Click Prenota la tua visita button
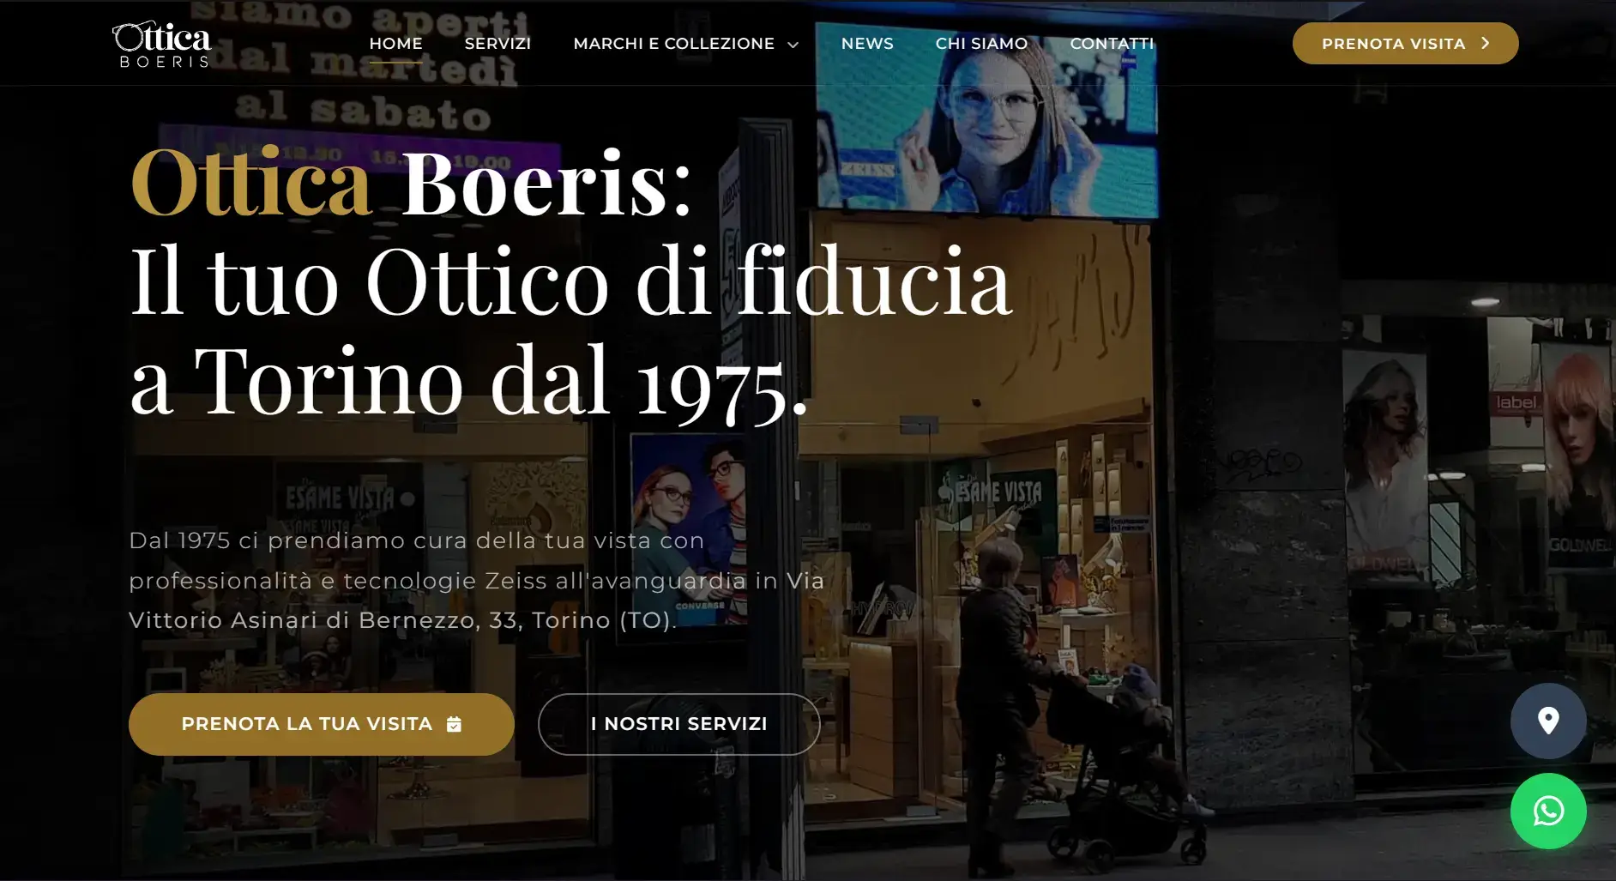This screenshot has width=1616, height=881. (322, 724)
